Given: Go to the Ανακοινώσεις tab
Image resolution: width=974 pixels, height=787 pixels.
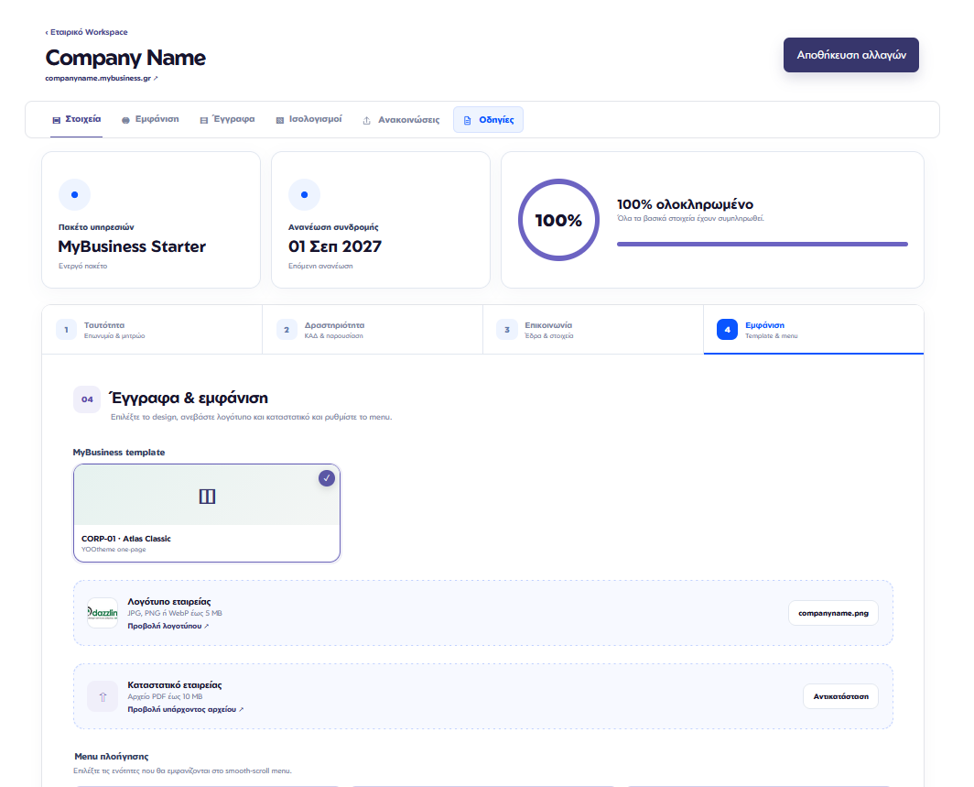Looking at the screenshot, I should point(401,120).
